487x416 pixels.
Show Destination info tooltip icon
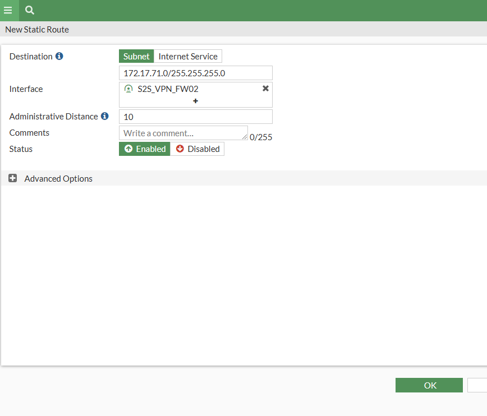(59, 56)
